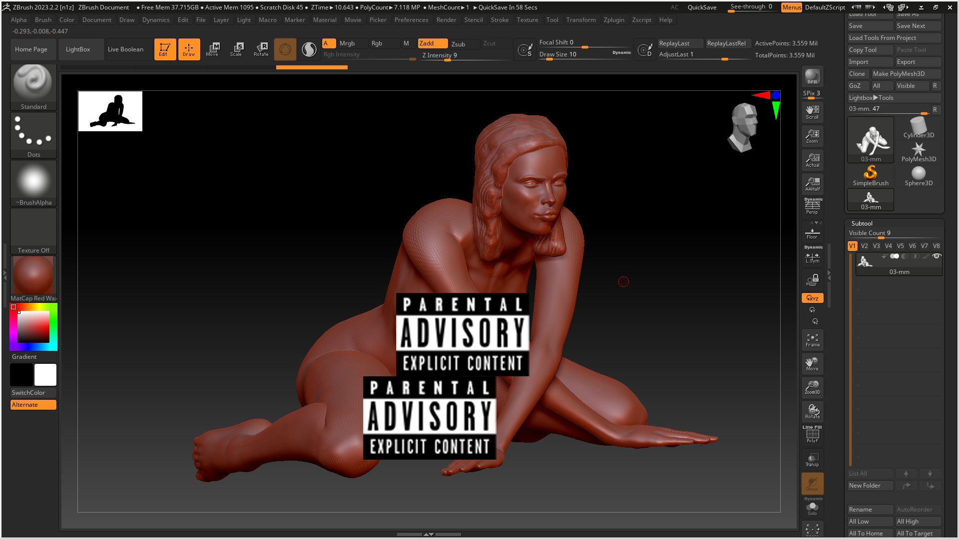Expand the bottom shelf divider arrows

[429, 534]
